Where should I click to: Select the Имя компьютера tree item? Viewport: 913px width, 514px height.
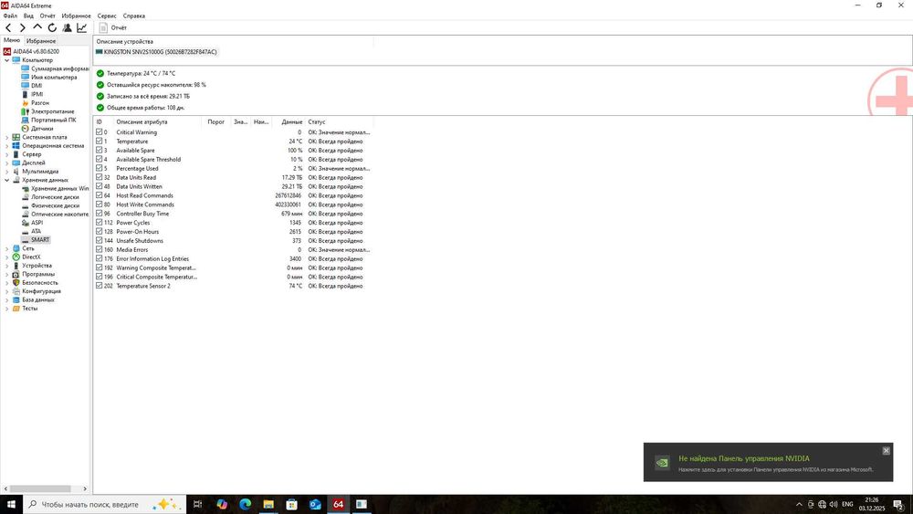[x=54, y=77]
